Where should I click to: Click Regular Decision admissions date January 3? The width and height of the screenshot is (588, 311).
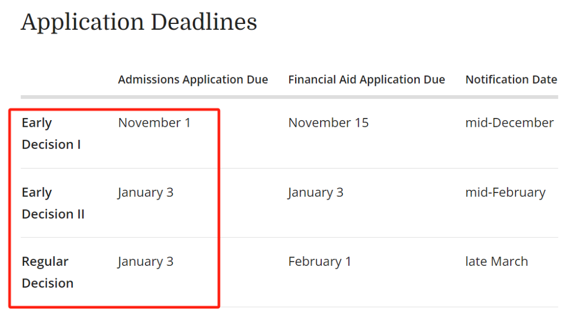click(145, 262)
